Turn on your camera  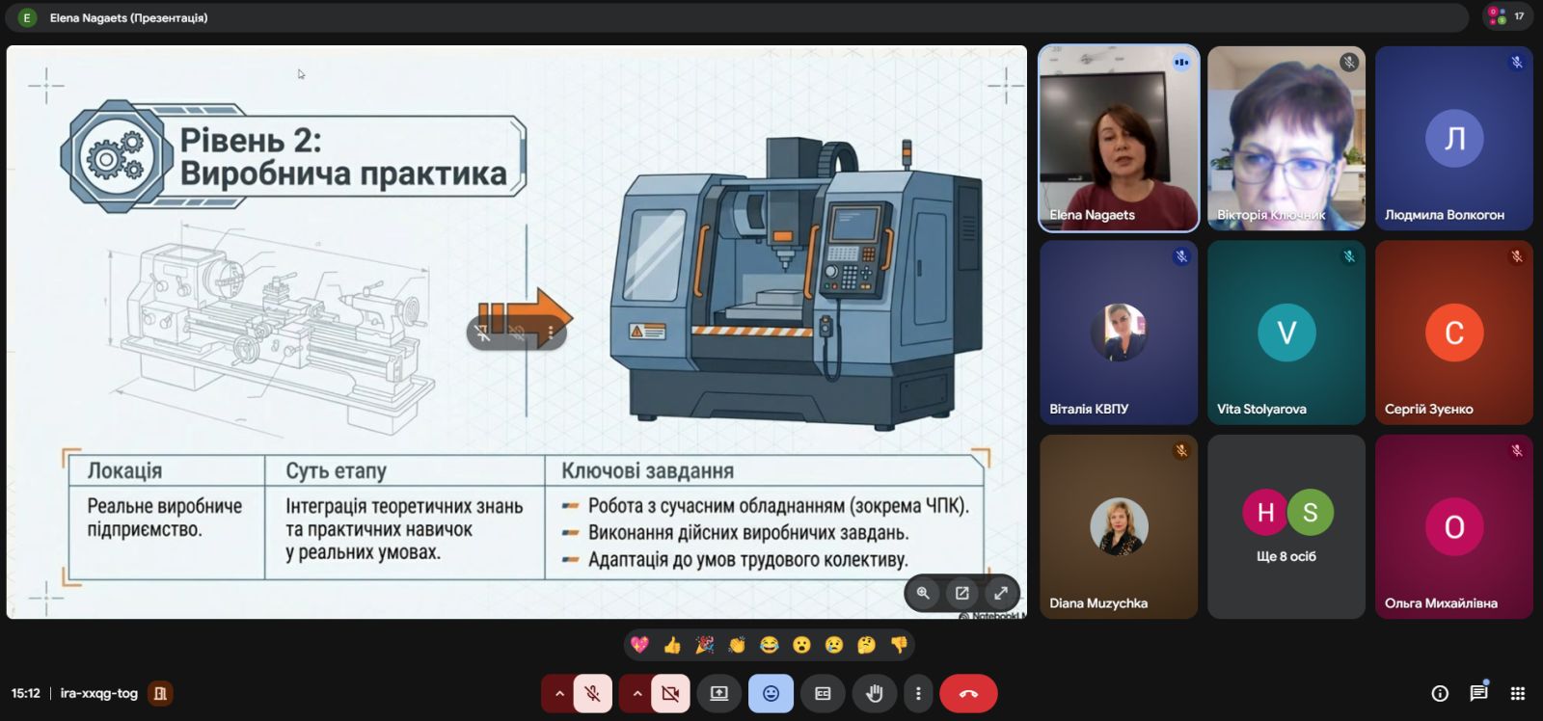(x=670, y=693)
